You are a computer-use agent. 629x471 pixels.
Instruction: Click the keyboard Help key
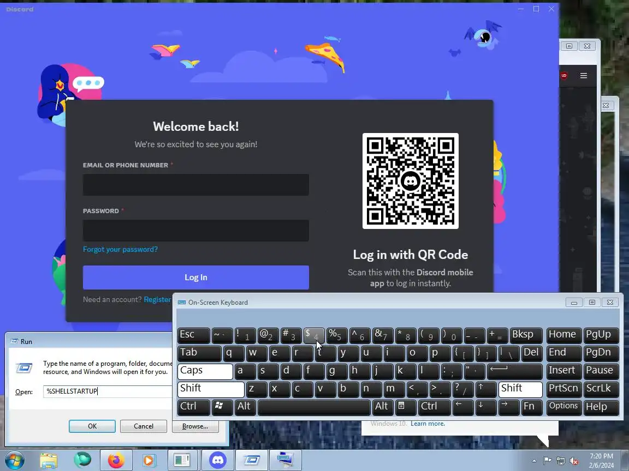(601, 407)
